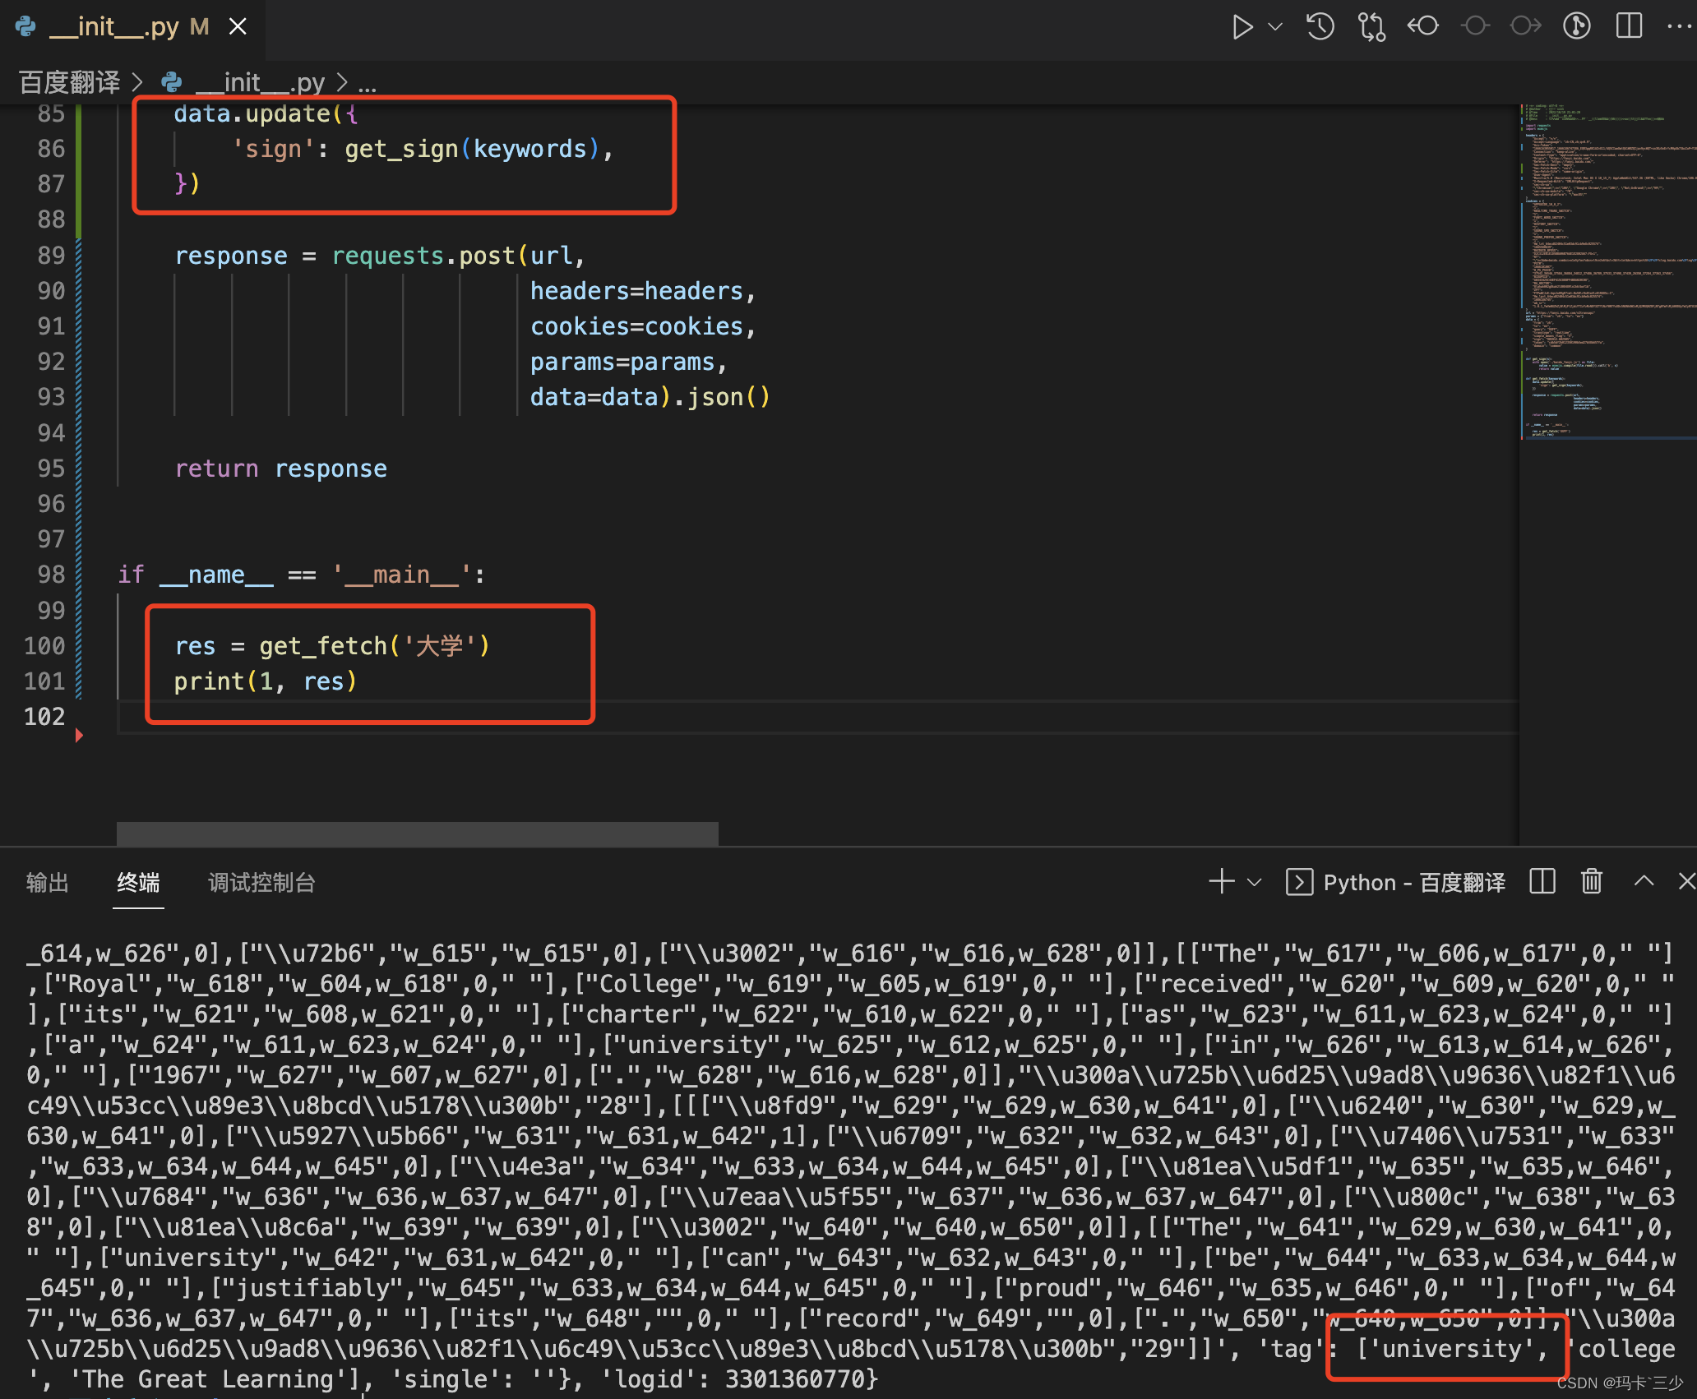Expand the breadcrumb ellipsis symbol path
Screen dimensions: 1697x1399
[x=368, y=83]
